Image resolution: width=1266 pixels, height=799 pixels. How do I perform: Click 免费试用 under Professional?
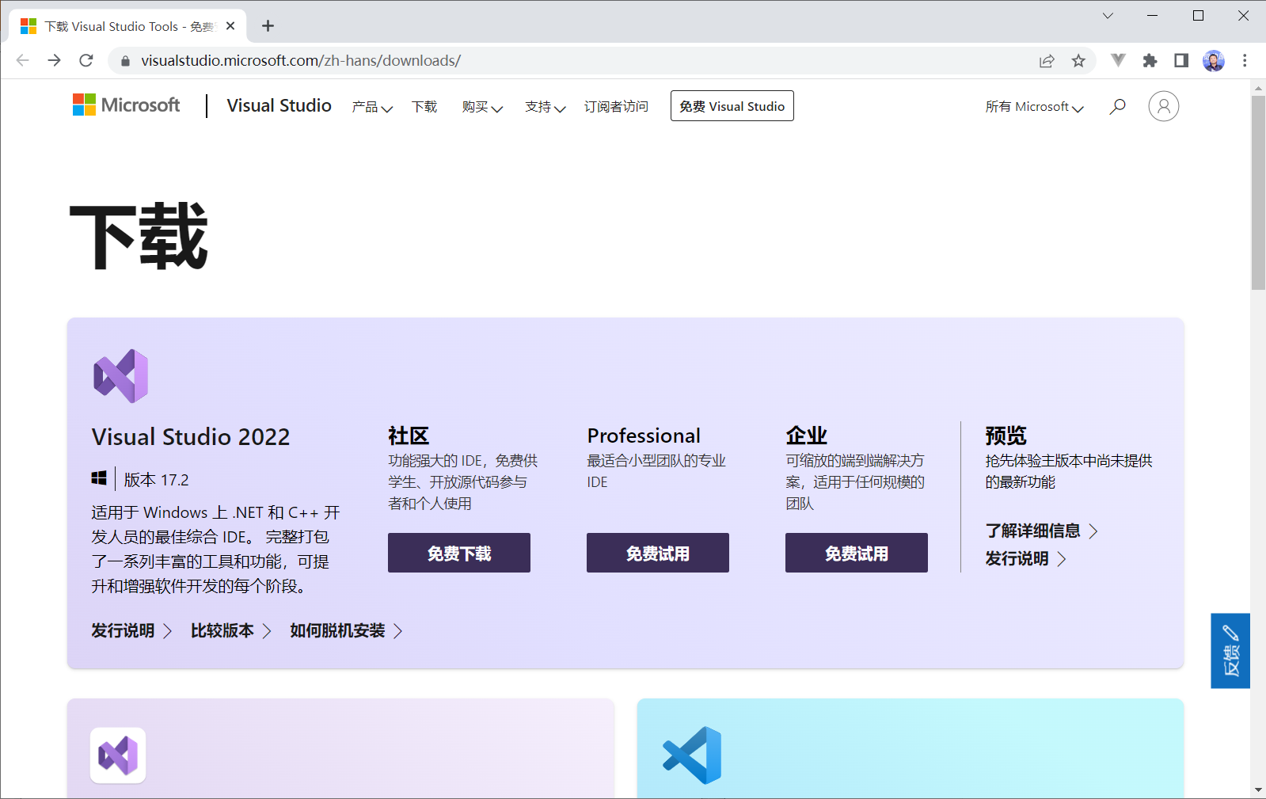pyautogui.click(x=658, y=553)
